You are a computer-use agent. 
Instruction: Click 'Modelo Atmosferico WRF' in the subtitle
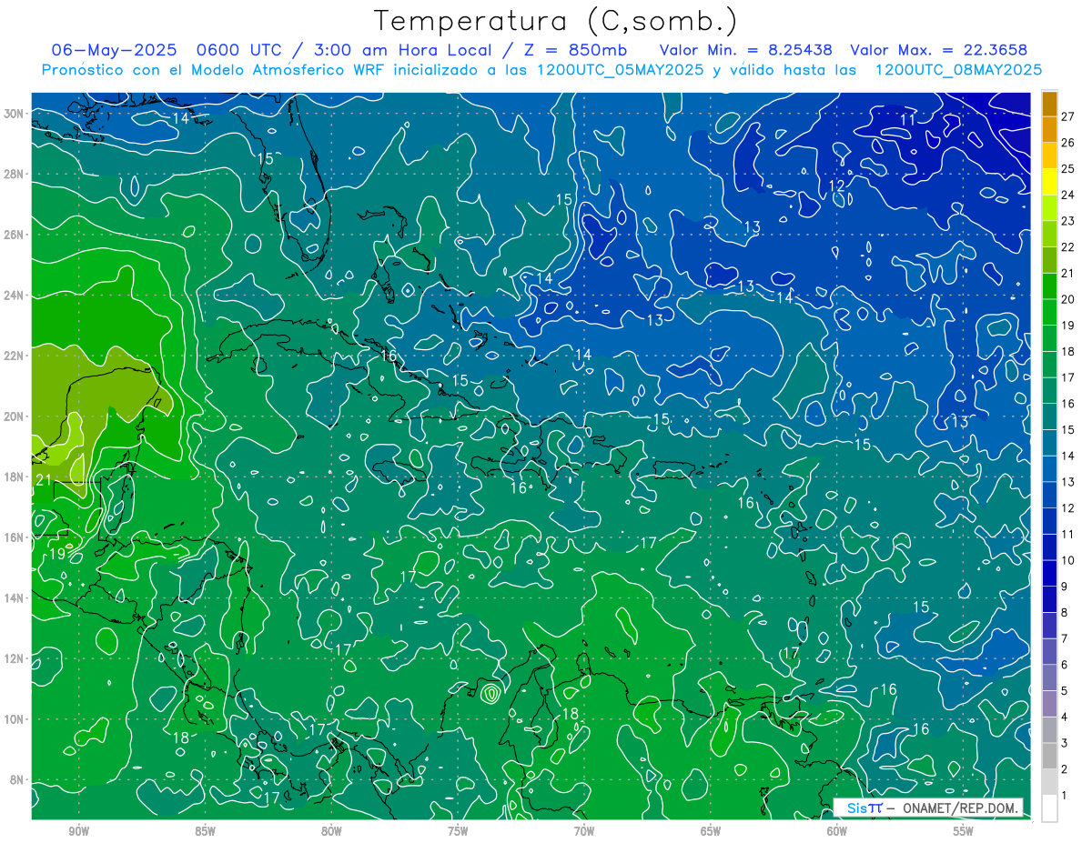click(272, 70)
